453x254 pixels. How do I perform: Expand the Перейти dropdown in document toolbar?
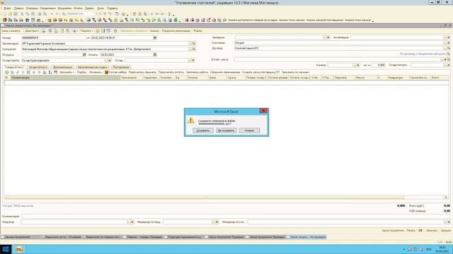[86, 31]
